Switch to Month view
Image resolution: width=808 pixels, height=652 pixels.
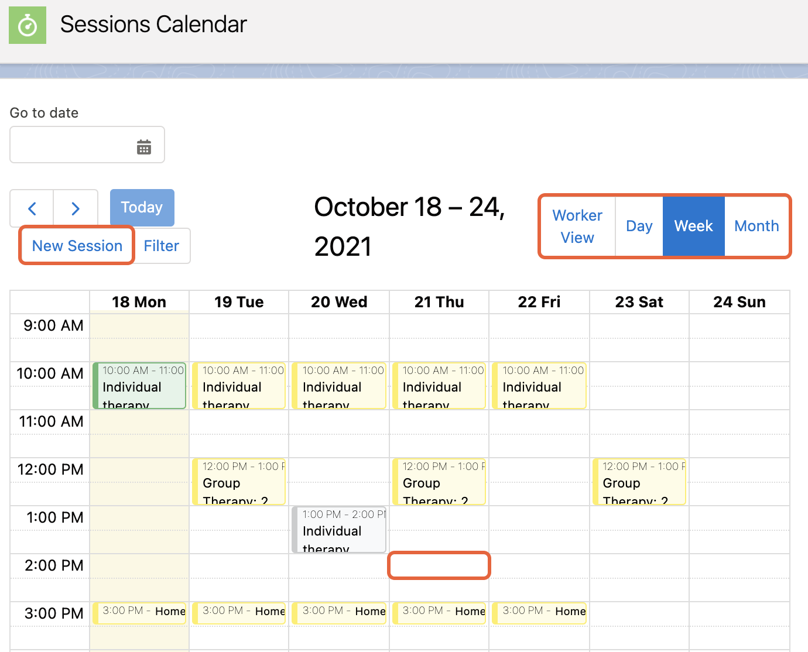click(x=757, y=226)
